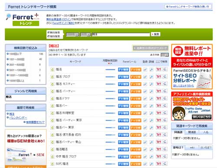
Task: Filter by 1000回以下 search count
Action: click(x=15, y=54)
